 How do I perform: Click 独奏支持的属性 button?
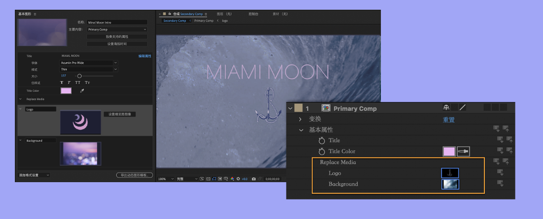point(117,37)
